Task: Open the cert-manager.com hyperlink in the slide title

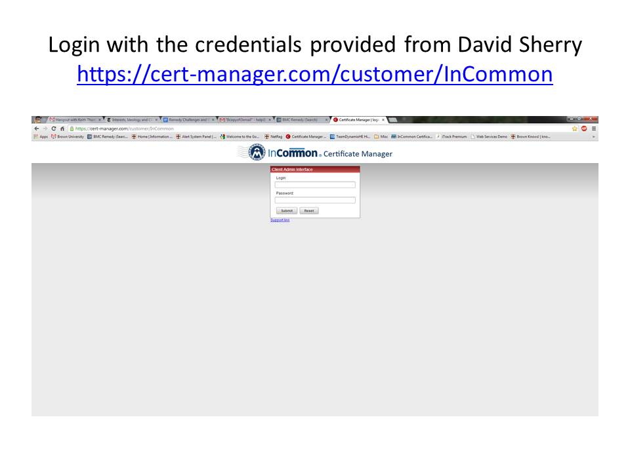Action: point(315,74)
